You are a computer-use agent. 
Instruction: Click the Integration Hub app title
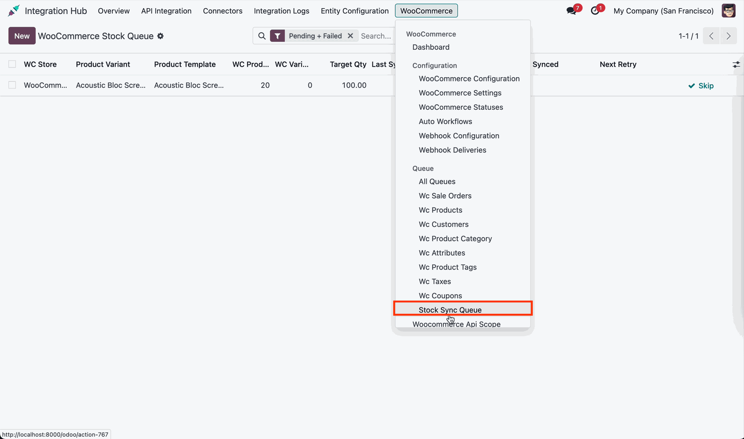point(56,11)
